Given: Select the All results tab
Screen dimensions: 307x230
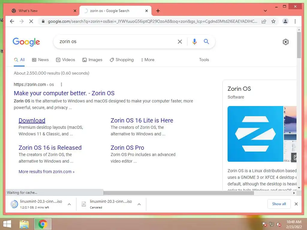Looking at the screenshot, I should (x=19, y=60).
